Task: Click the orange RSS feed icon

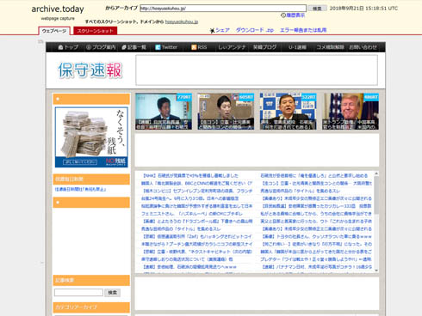Action: click(194, 47)
